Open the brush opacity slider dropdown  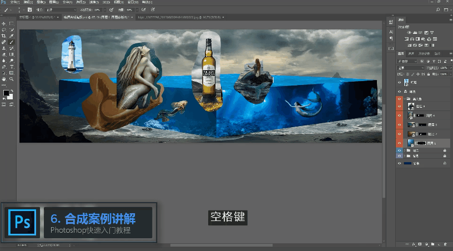pos(105,9)
